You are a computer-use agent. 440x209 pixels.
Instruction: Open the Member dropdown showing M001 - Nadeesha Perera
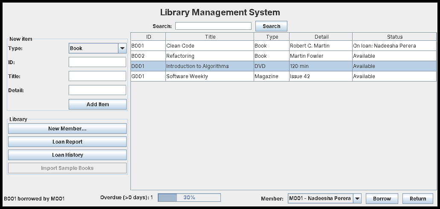click(x=324, y=198)
